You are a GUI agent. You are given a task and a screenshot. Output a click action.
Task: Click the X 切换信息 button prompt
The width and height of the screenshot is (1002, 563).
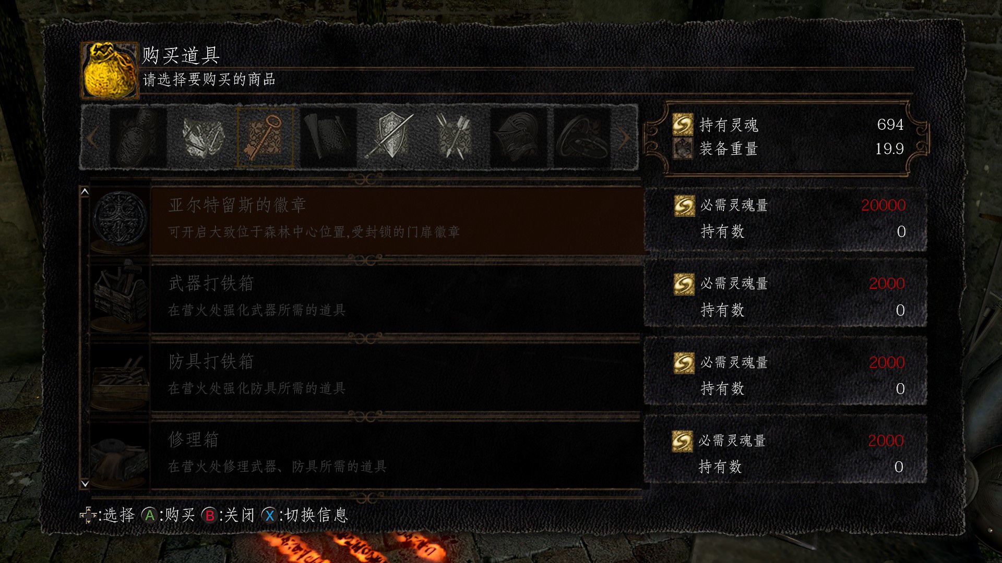[305, 516]
